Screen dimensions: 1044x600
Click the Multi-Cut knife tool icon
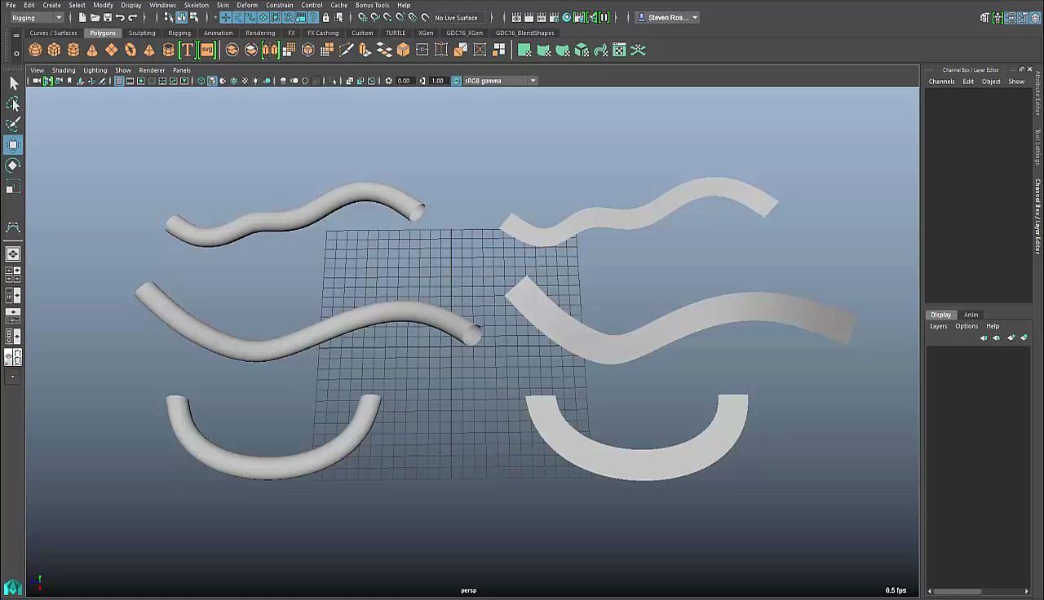(x=346, y=51)
